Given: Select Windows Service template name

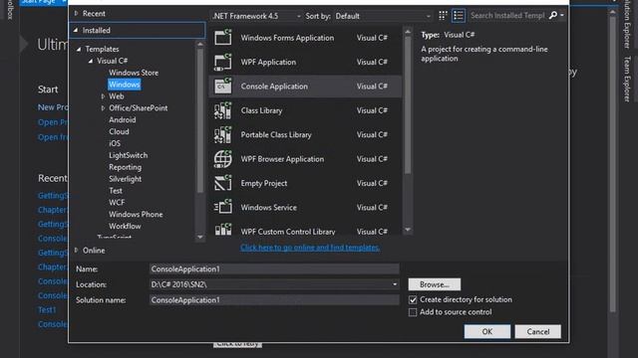Looking at the screenshot, I should (x=268, y=208).
